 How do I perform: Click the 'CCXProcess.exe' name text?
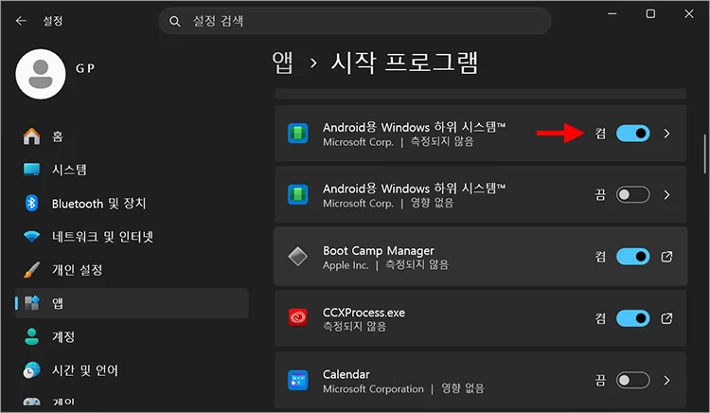pos(364,313)
